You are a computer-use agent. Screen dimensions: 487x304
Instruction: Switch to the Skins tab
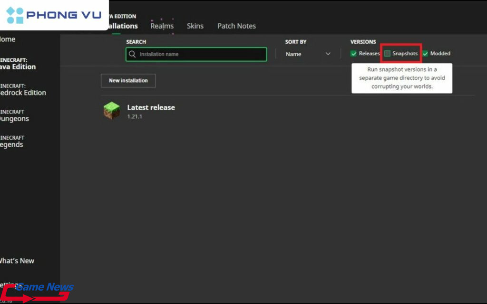pyautogui.click(x=195, y=26)
